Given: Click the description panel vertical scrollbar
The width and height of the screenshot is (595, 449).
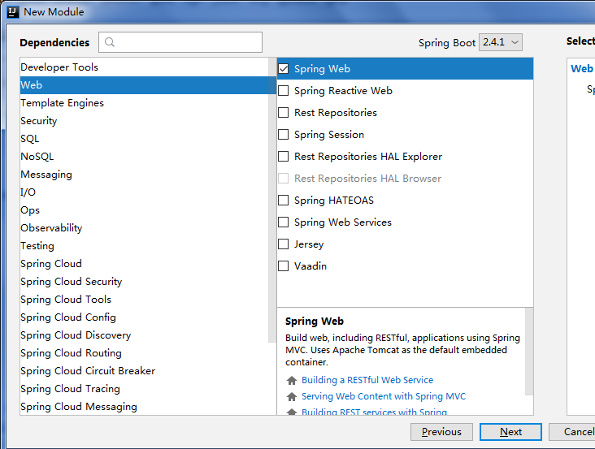Looking at the screenshot, I should [x=529, y=352].
